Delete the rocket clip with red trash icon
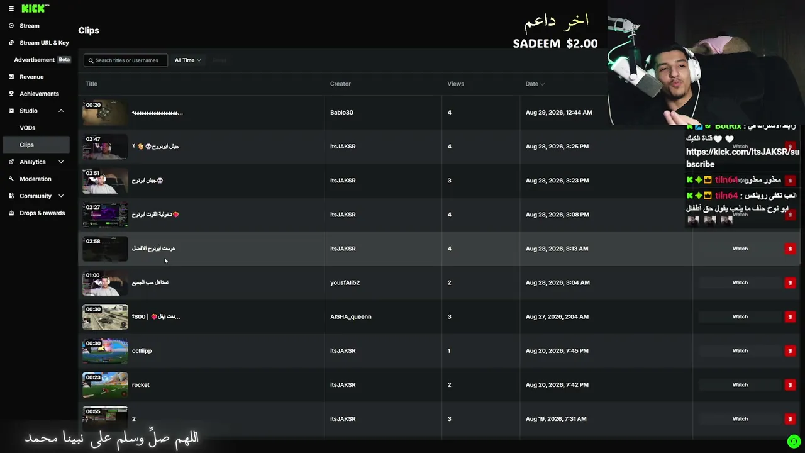This screenshot has height=453, width=805. pos(790,385)
